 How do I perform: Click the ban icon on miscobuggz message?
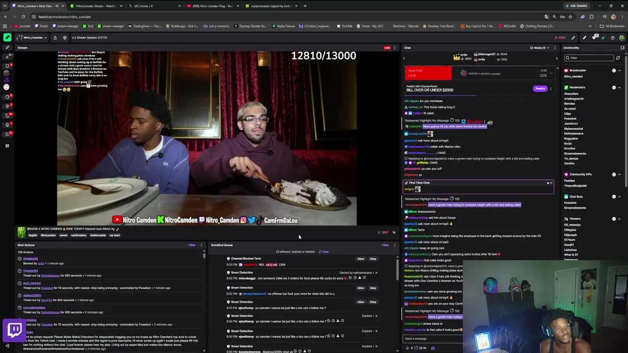coord(350,278)
